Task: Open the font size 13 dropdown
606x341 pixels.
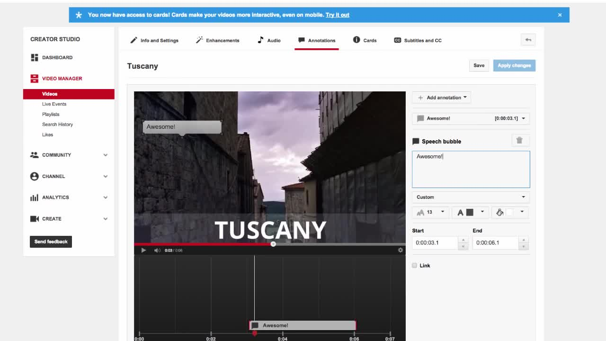Action: coord(431,212)
